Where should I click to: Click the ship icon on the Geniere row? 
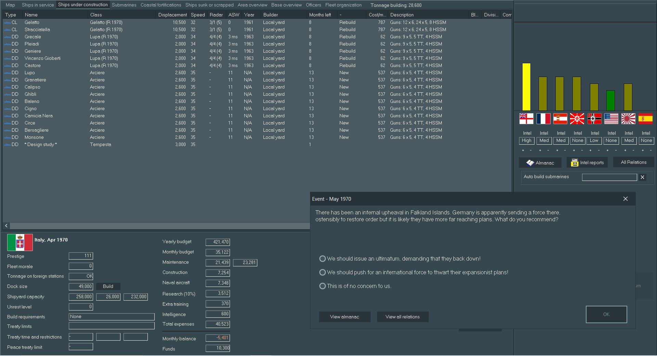(x=7, y=51)
